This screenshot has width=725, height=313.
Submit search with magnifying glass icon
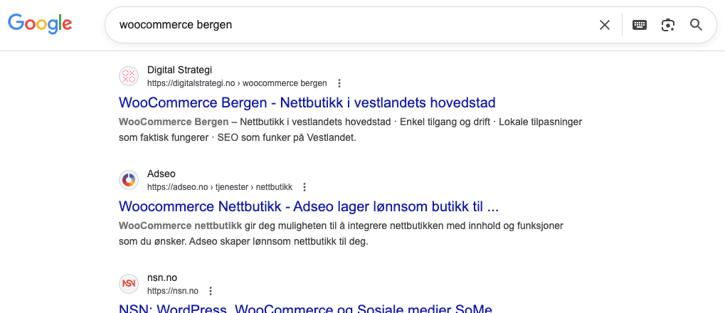coord(697,26)
